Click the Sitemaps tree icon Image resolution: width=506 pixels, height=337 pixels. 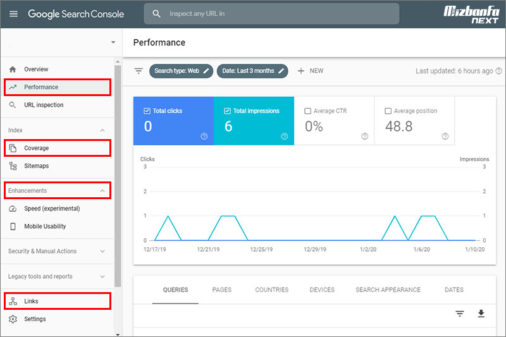[13, 166]
